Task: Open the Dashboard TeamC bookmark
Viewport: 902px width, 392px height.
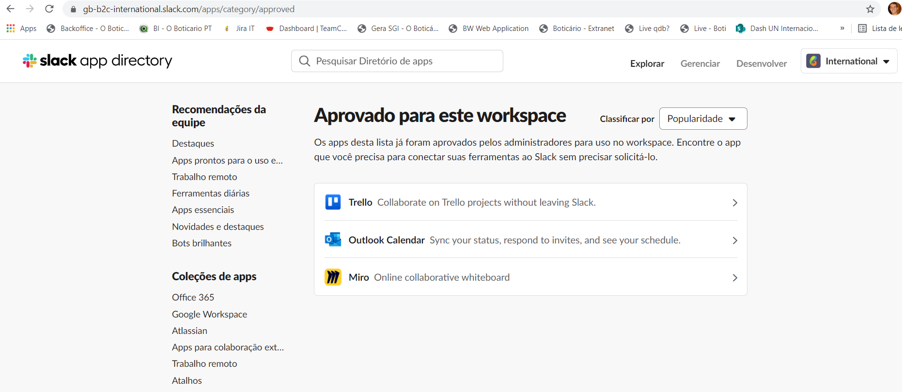Action: (307, 29)
